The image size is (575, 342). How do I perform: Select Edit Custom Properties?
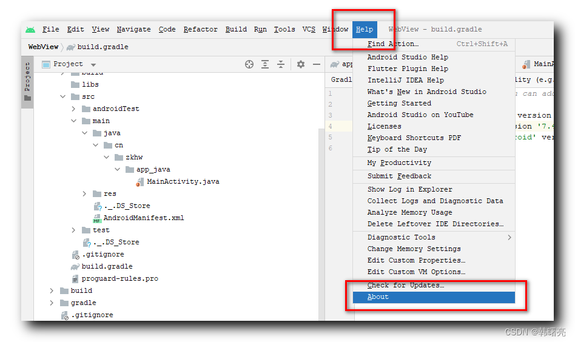pyautogui.click(x=434, y=260)
